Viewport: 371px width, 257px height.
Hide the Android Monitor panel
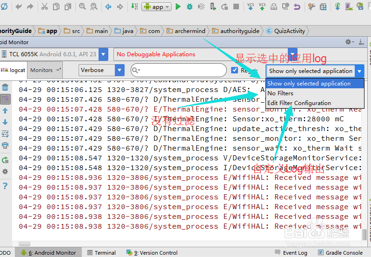[x=361, y=42]
